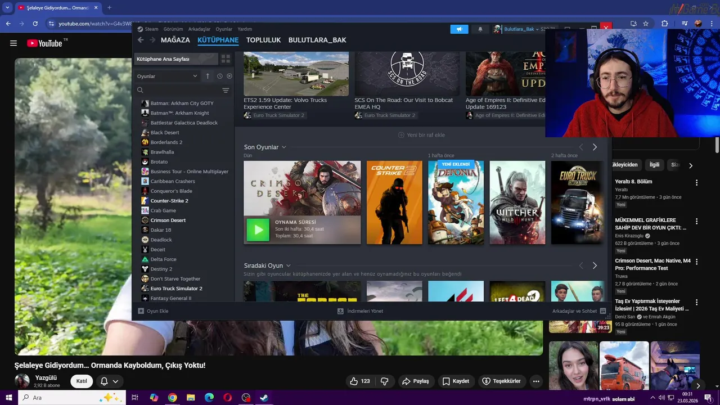
Task: Open İndirmeleri Yönet downloads
Action: (x=360, y=311)
